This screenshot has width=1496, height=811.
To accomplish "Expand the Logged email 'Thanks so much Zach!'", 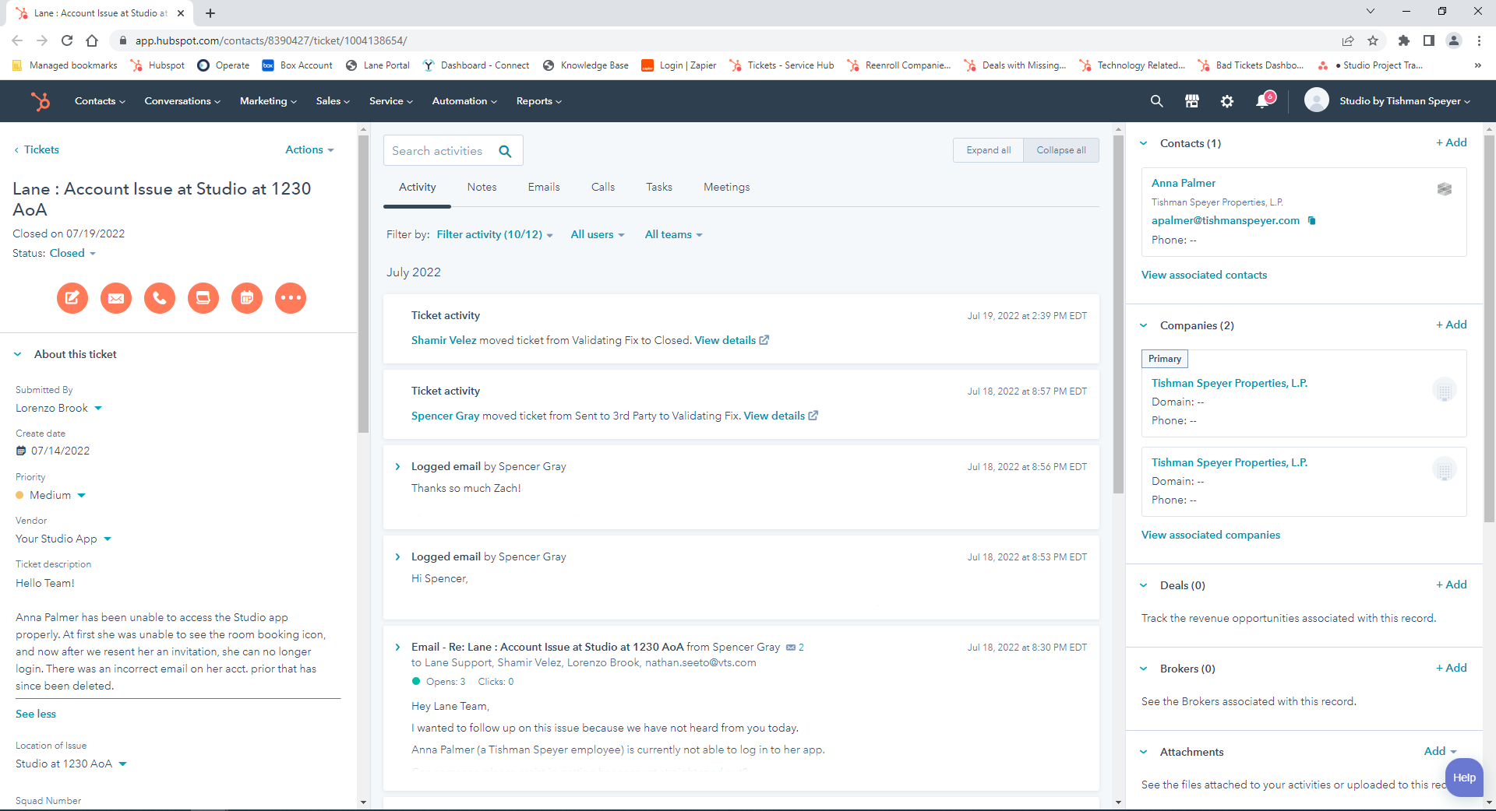I will [x=398, y=467].
